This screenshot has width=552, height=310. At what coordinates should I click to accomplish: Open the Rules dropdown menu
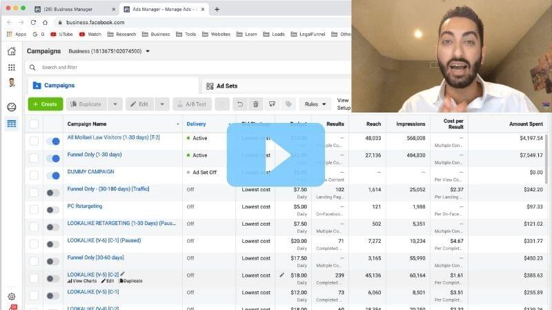tap(315, 104)
